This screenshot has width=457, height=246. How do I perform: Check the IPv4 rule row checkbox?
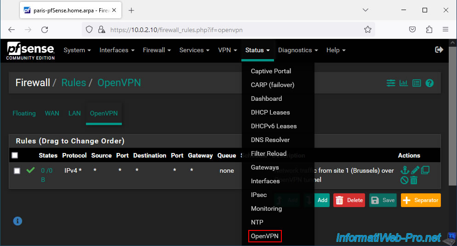coord(17,171)
